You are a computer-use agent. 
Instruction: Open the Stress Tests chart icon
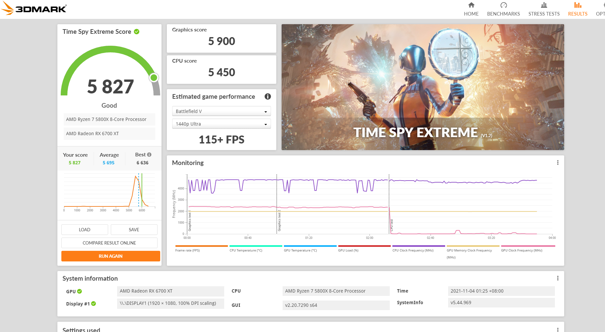[x=544, y=5]
